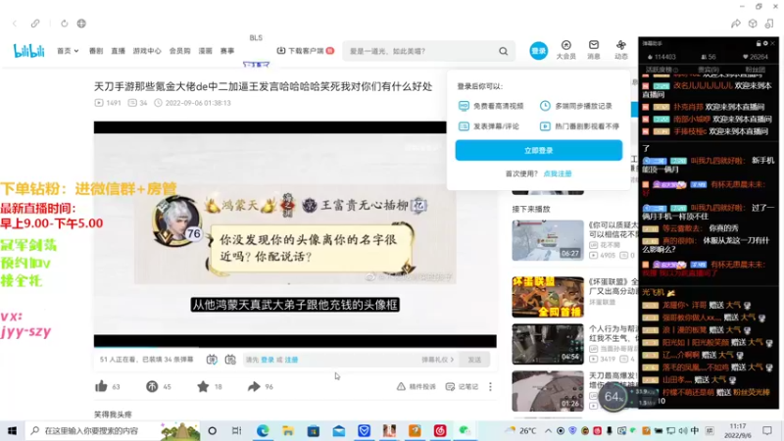The image size is (784, 441).
Task: Open the Windows notification center
Action: [x=767, y=430]
